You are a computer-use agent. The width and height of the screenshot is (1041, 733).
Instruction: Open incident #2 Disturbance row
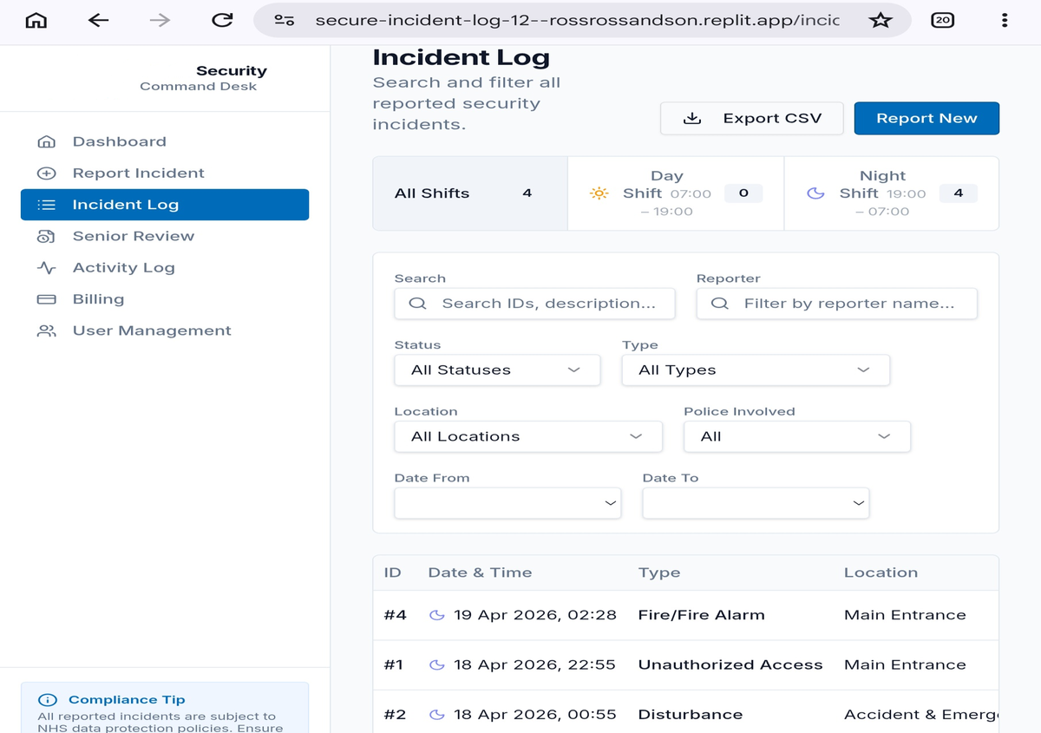click(685, 713)
